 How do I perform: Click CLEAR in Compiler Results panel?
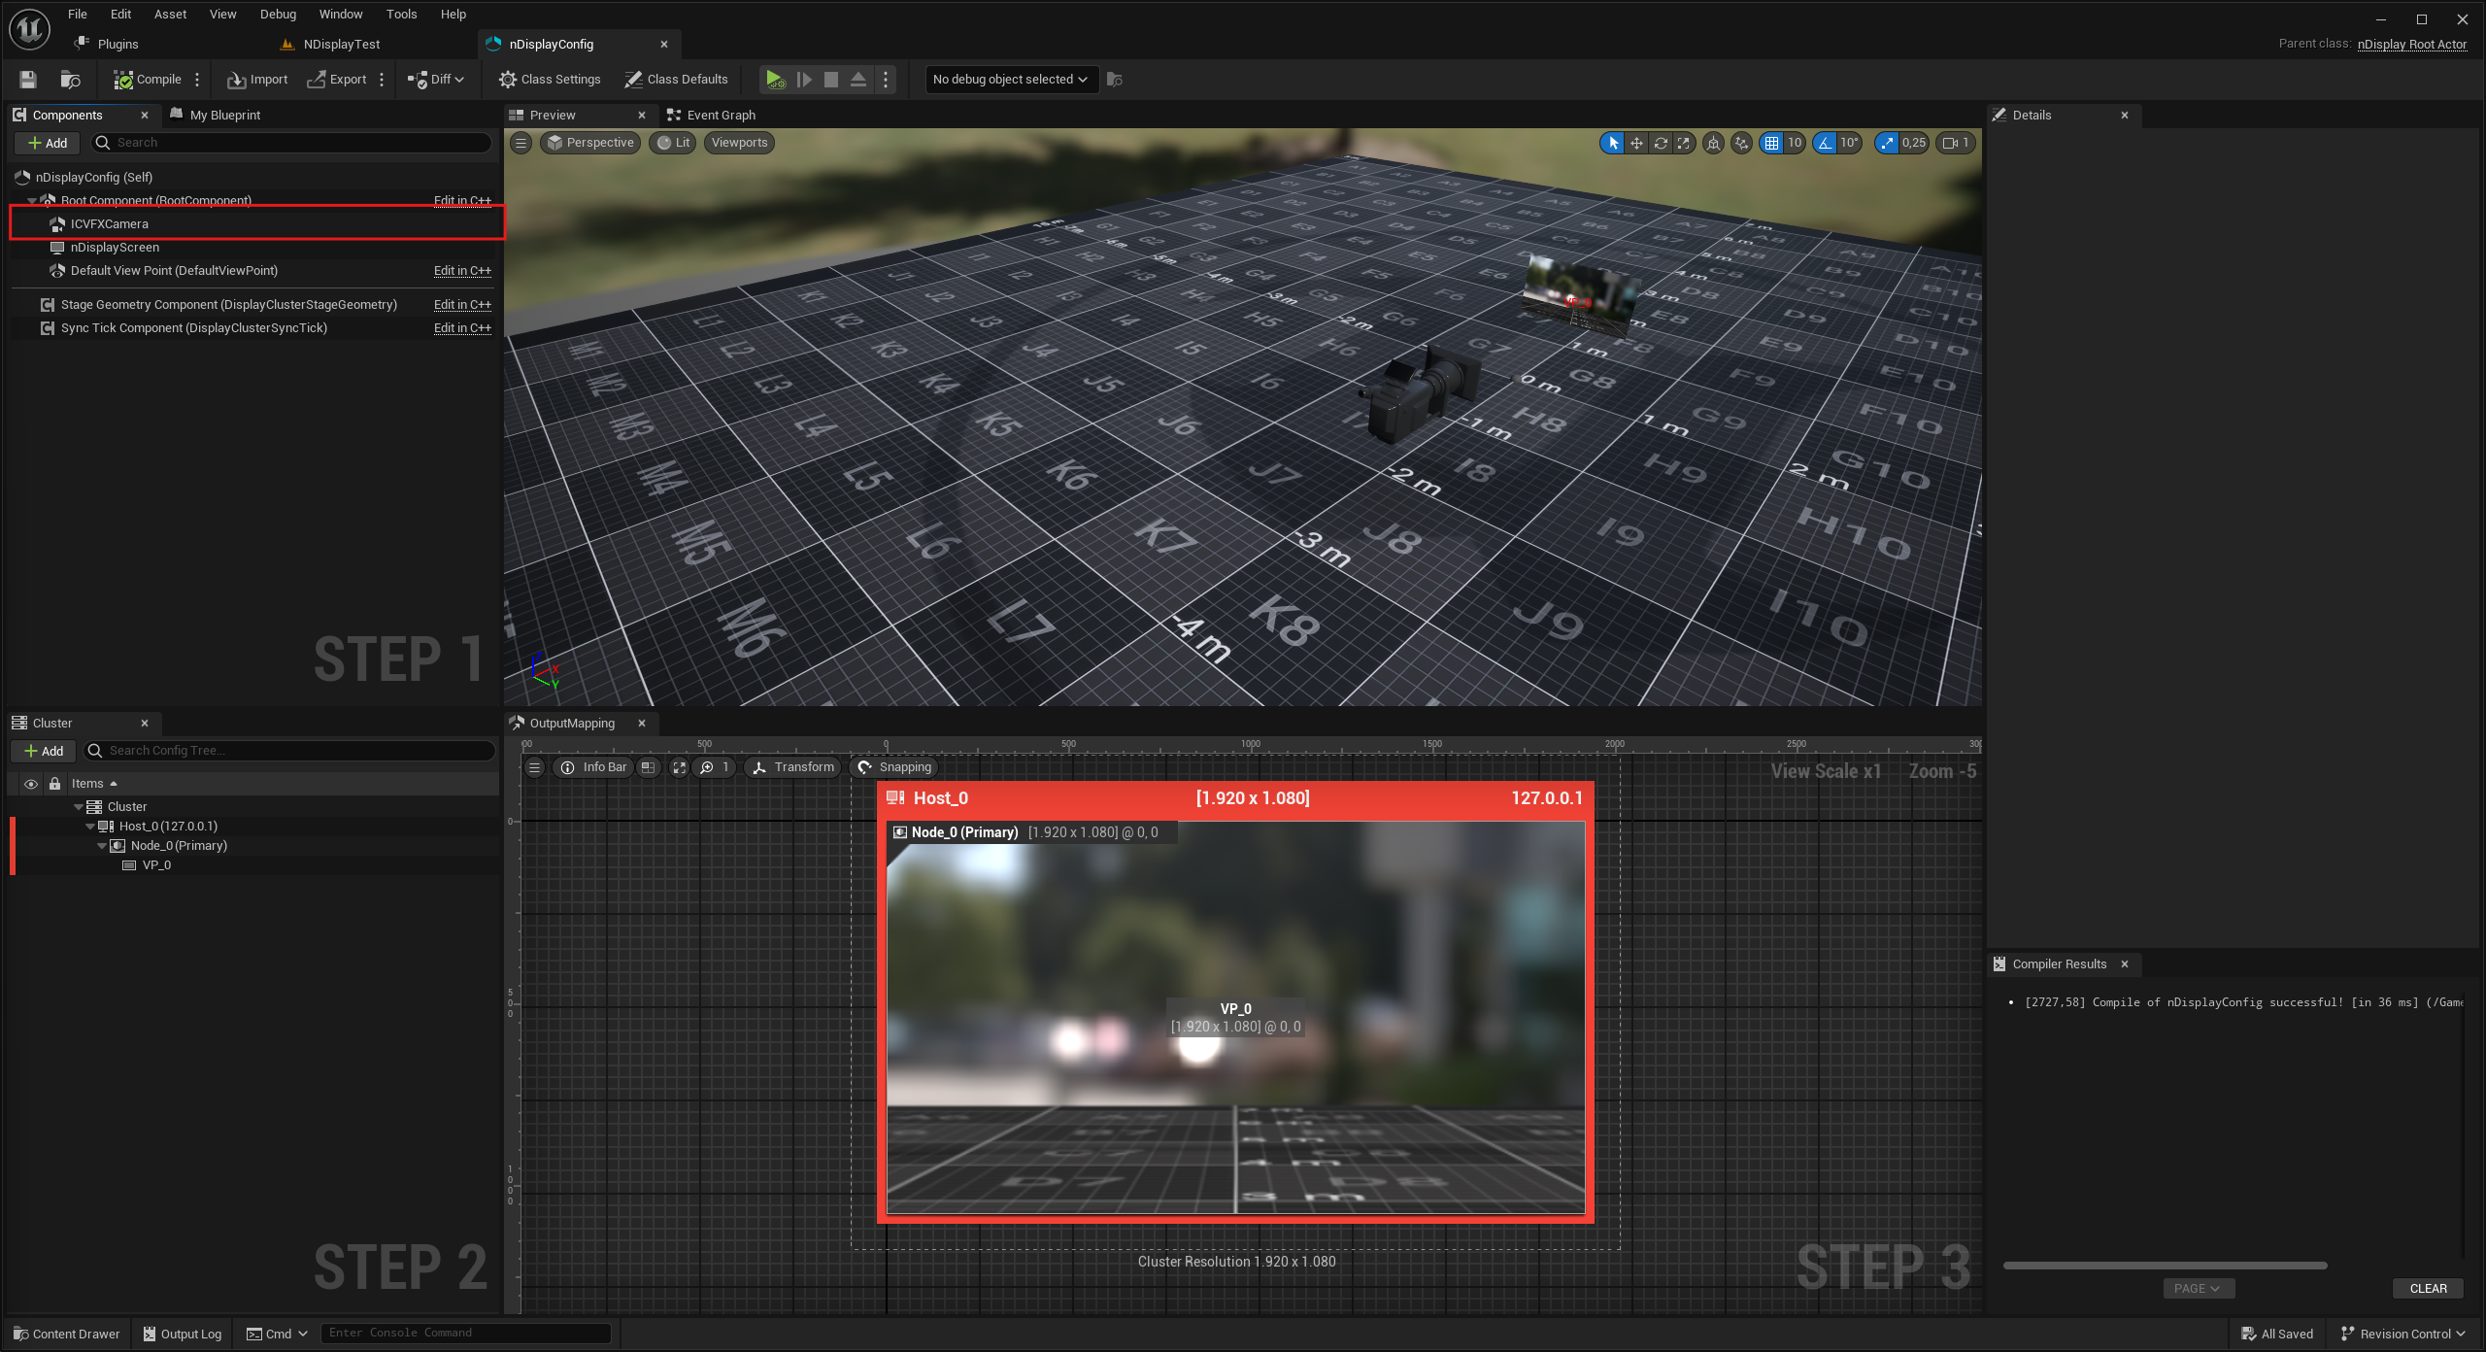click(2428, 1288)
